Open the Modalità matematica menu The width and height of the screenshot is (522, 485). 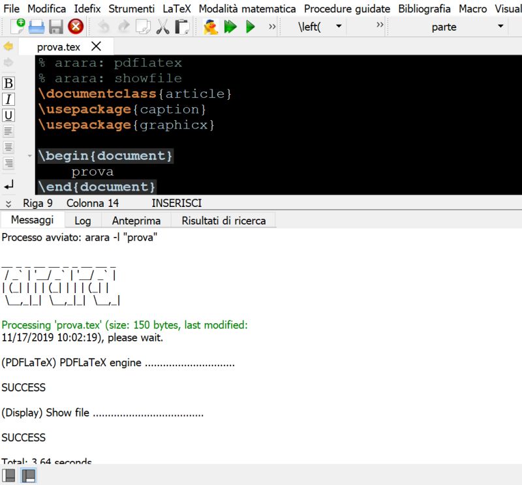247,8
